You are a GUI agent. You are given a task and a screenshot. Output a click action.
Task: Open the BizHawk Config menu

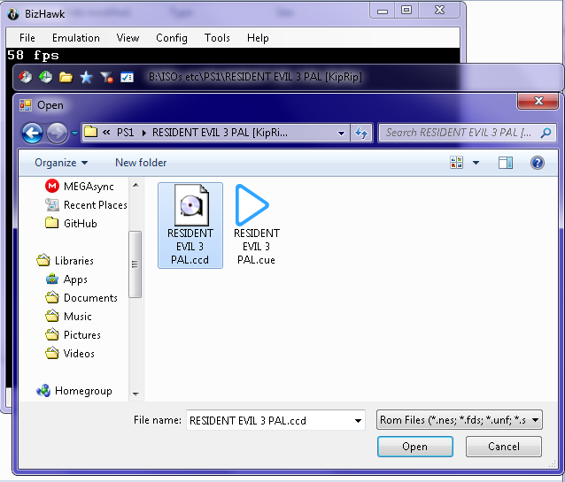(172, 38)
